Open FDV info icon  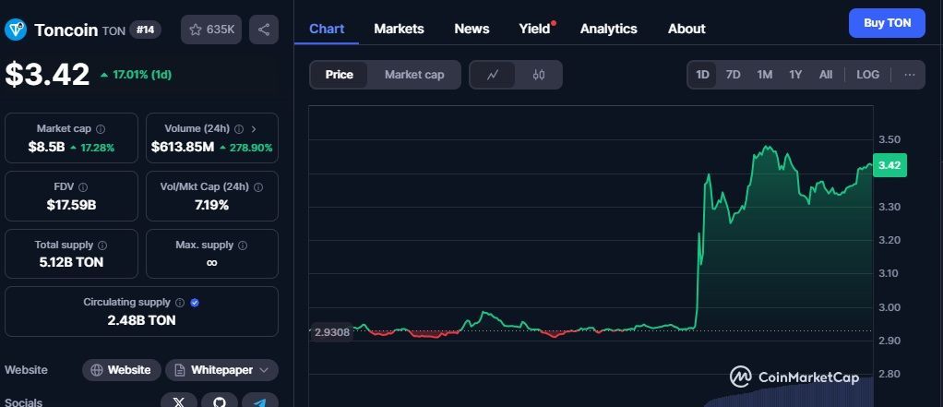[83, 187]
